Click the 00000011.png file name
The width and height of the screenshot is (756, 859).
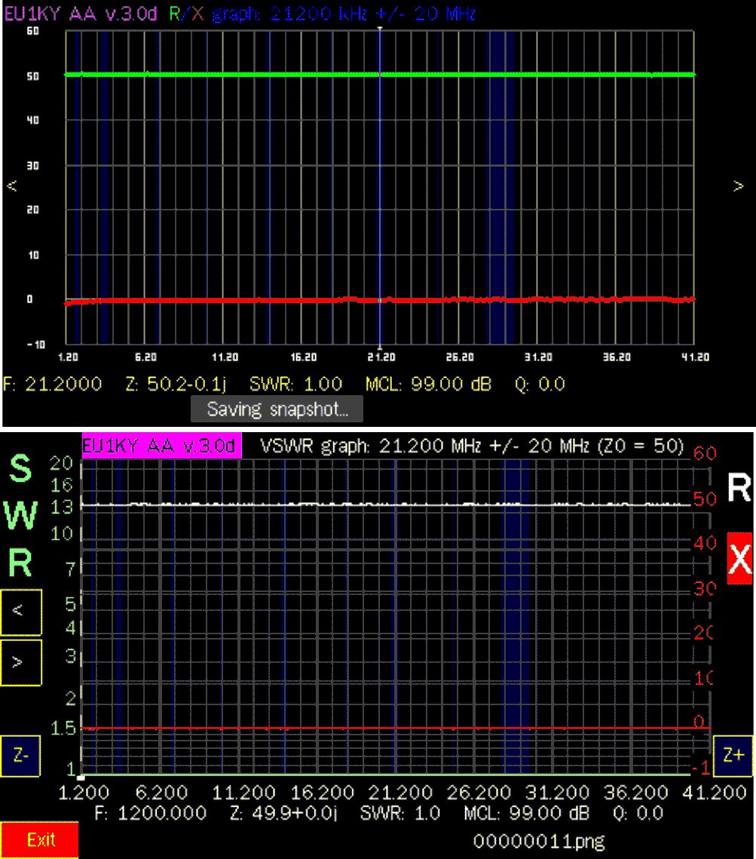tap(539, 839)
